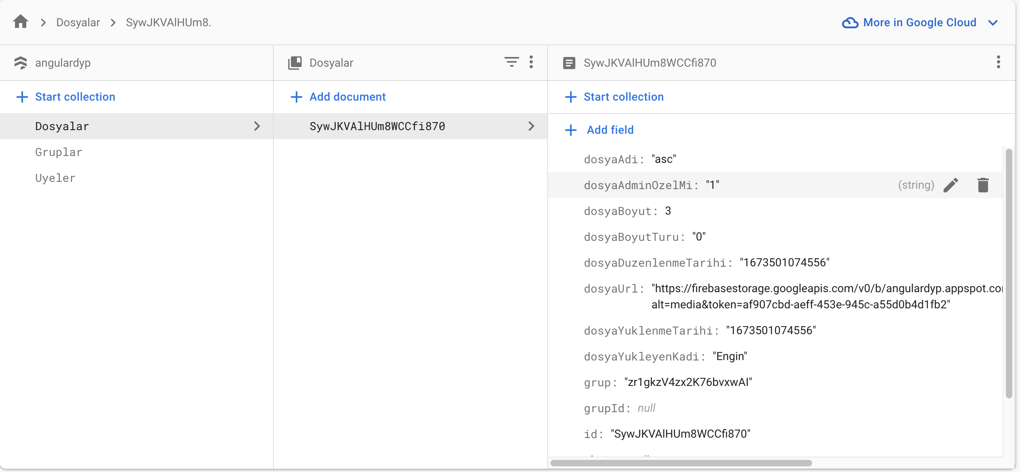Add document to Dosyalar collection
Screen dimensions: 1020x472
[x=347, y=97]
